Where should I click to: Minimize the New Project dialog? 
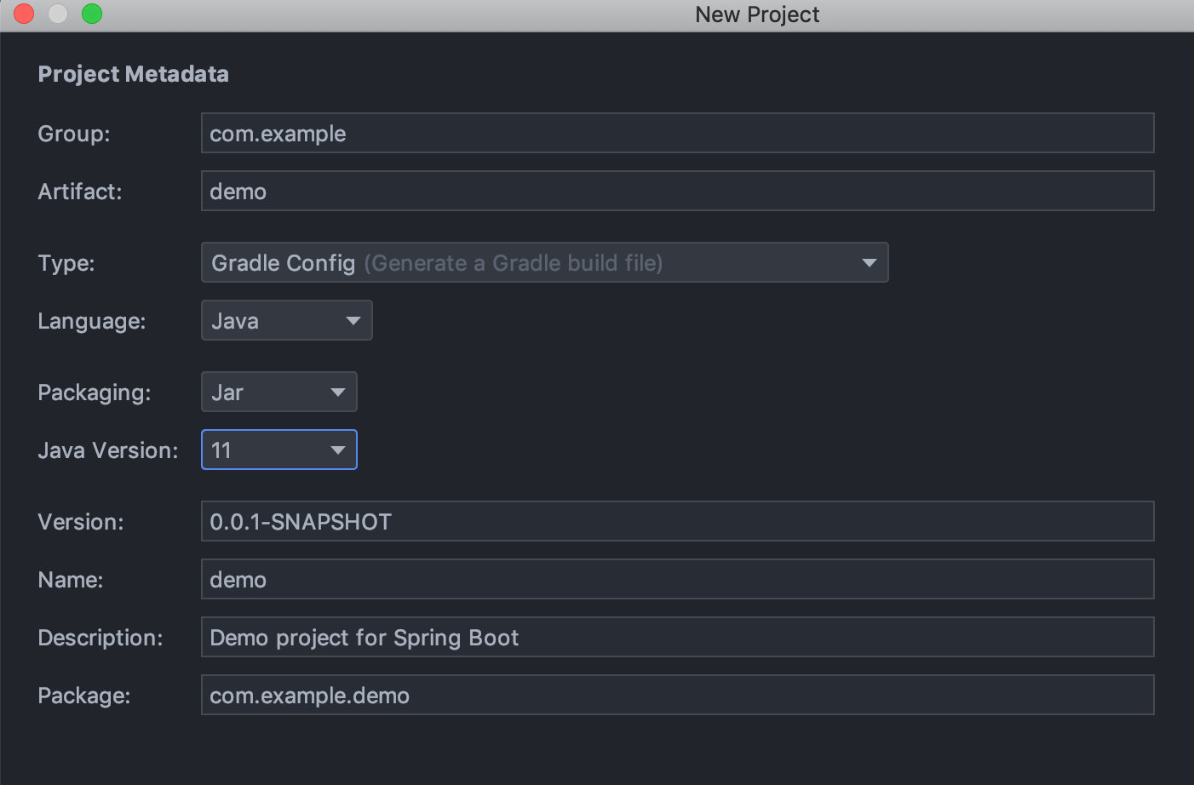pos(58,14)
